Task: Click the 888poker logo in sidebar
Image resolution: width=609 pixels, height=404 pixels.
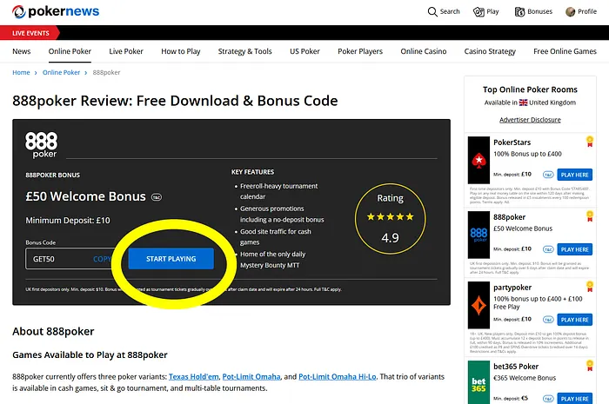Action: pyautogui.click(x=478, y=235)
